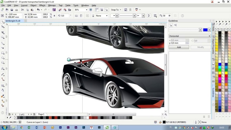Select the Shape tool
This screenshot has width=231, height=130.
3,27
